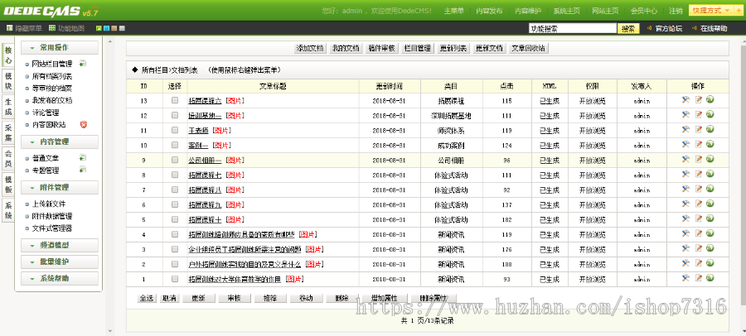Click the pencil edit icon for 王老师 row
746x336 pixels.
(x=699, y=129)
